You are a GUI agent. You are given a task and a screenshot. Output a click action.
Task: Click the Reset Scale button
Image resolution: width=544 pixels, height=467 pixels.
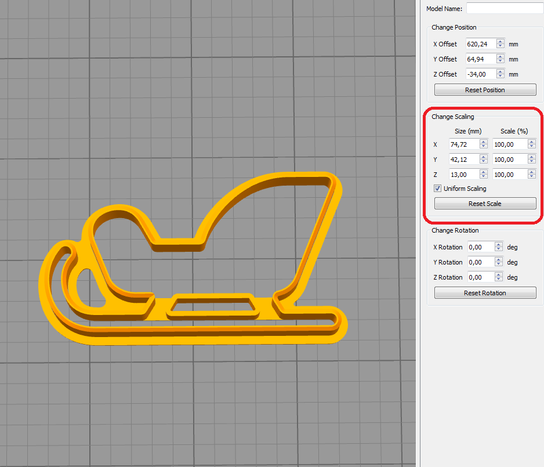coord(485,203)
